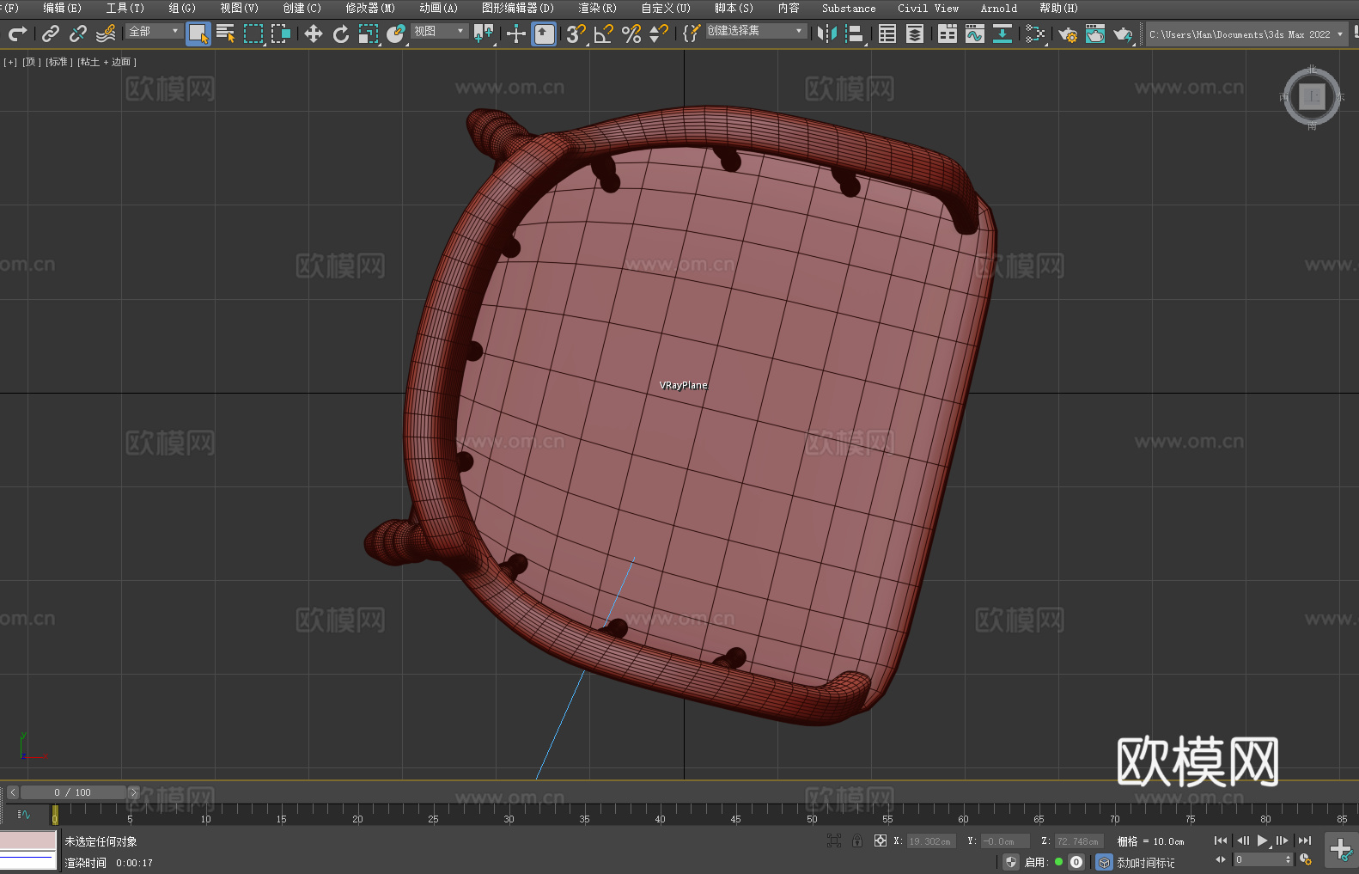Open the download arrow toolbar icon
This screenshot has height=874, width=1359.
(1002, 34)
